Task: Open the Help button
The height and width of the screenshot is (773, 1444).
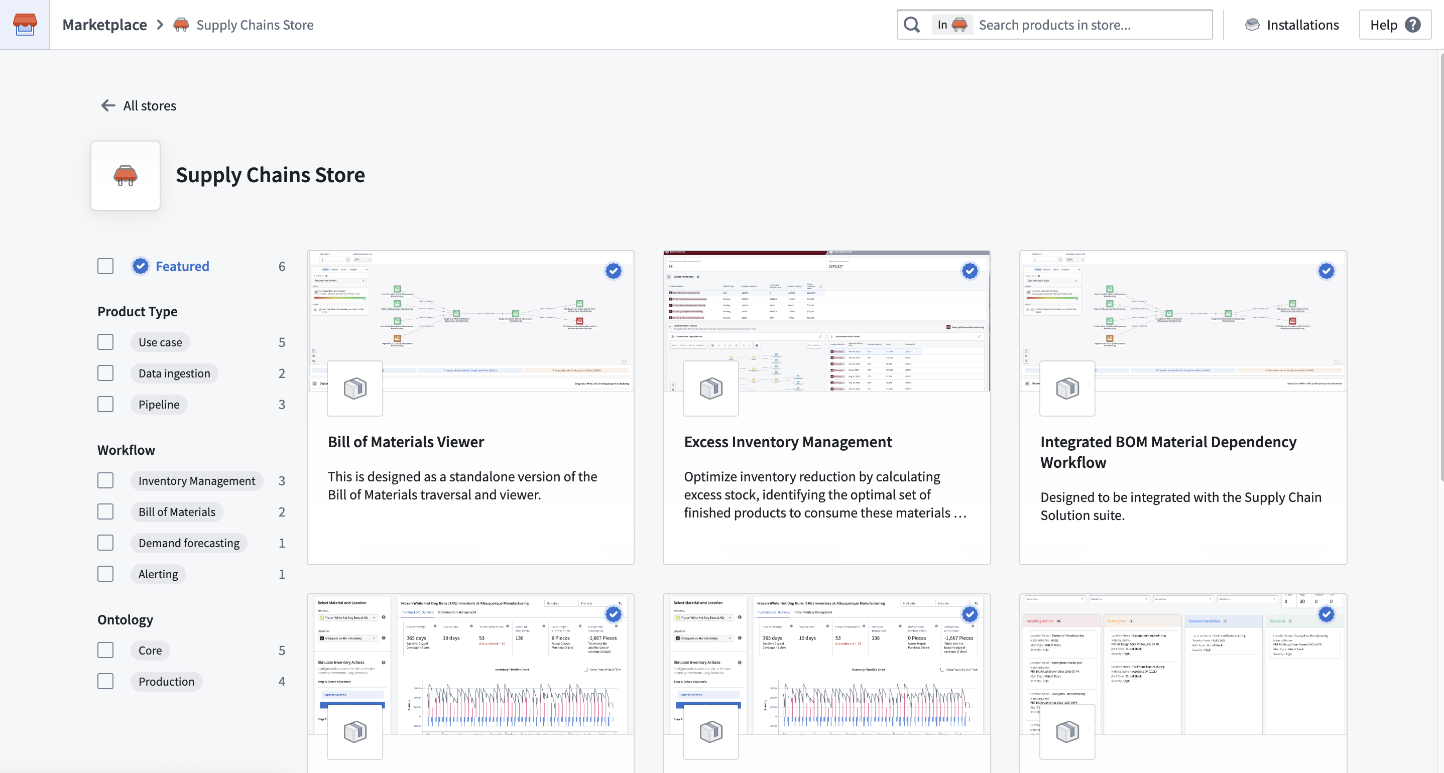Action: point(1395,25)
